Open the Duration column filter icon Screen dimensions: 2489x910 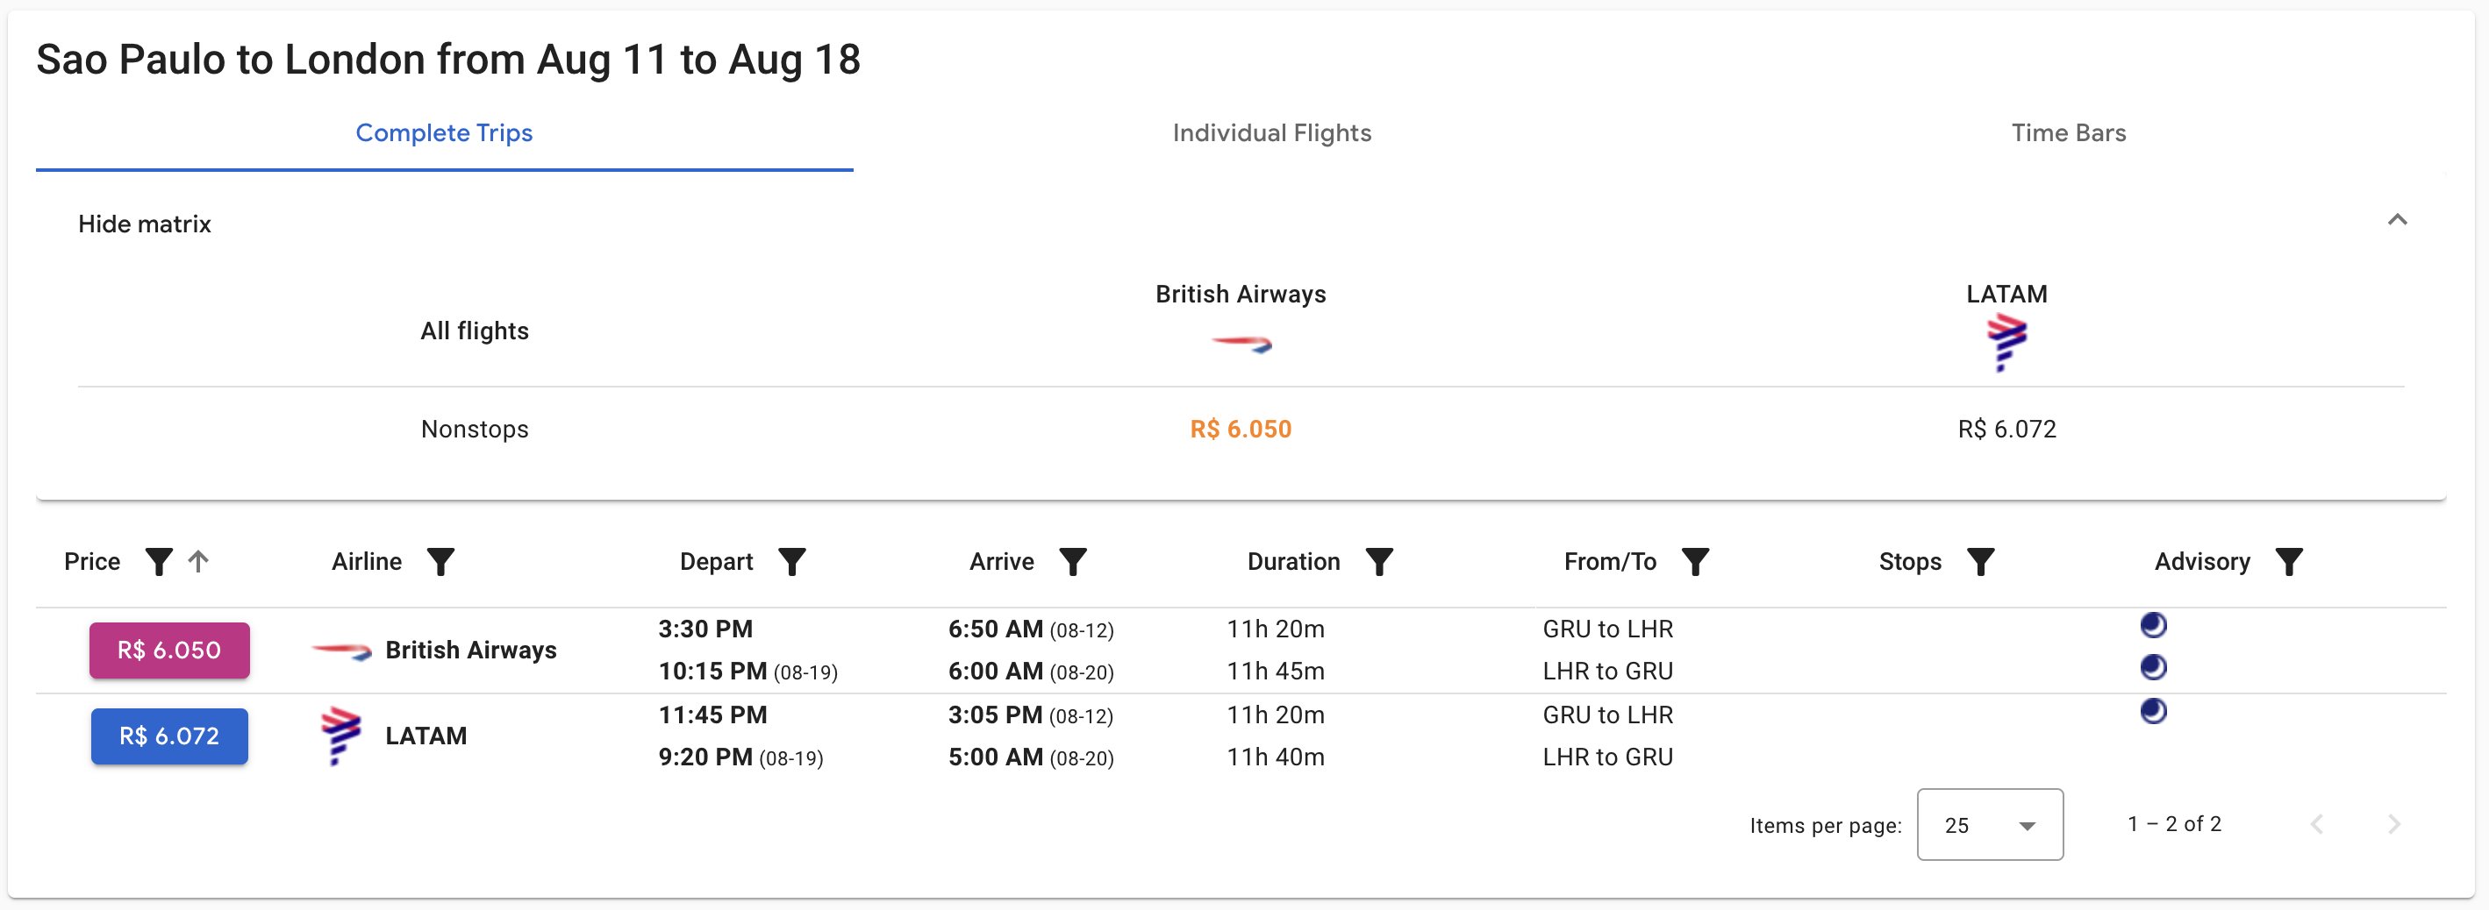click(1380, 562)
